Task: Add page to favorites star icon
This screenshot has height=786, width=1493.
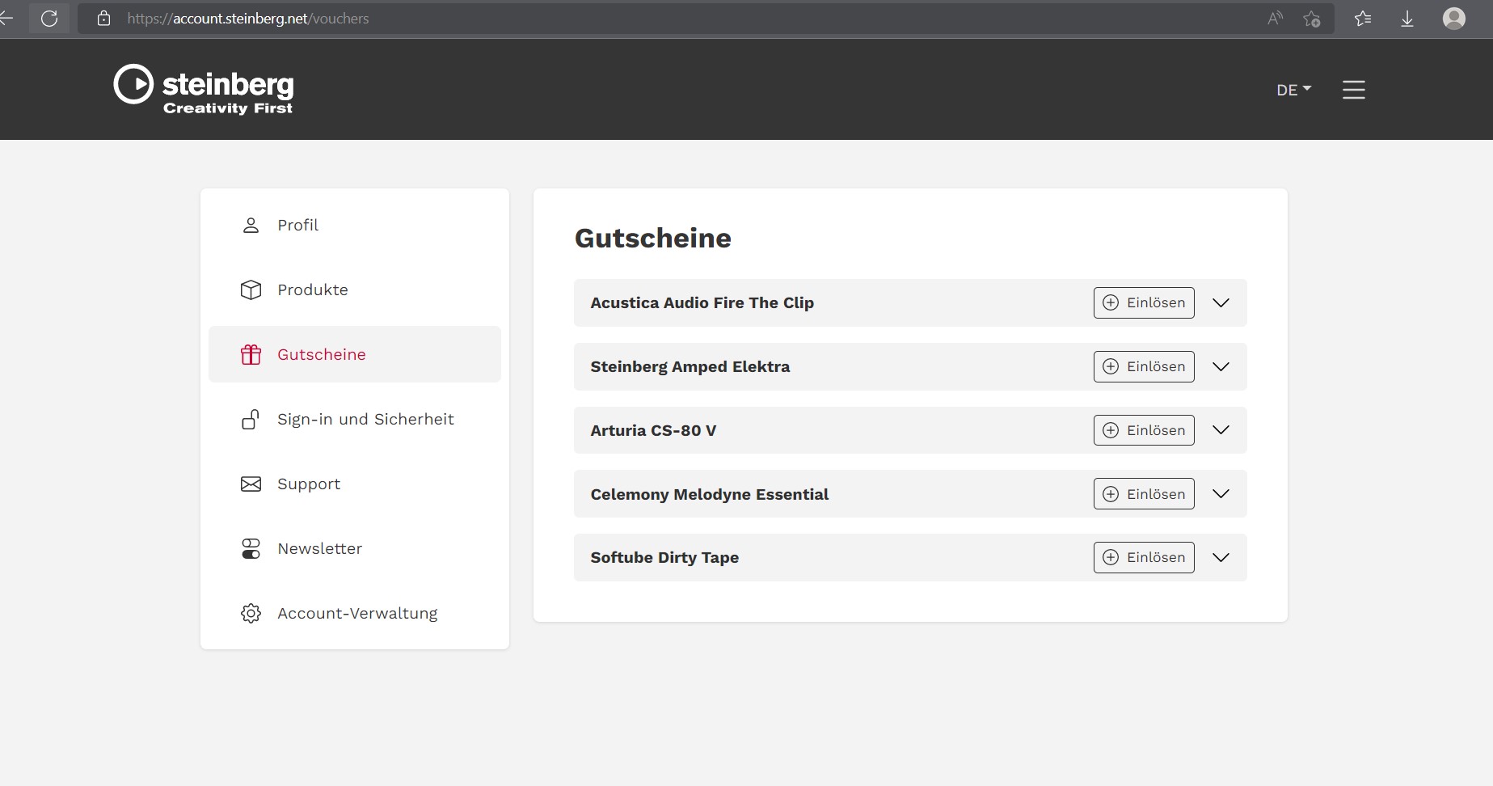Action: (x=1311, y=19)
